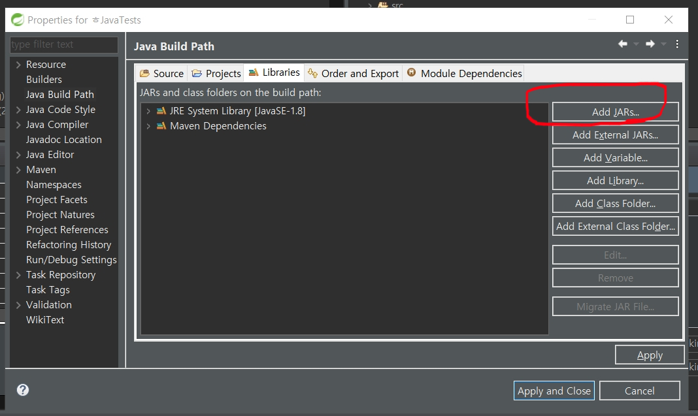
Task: Open the forward history dropdown arrow
Action: (664, 44)
